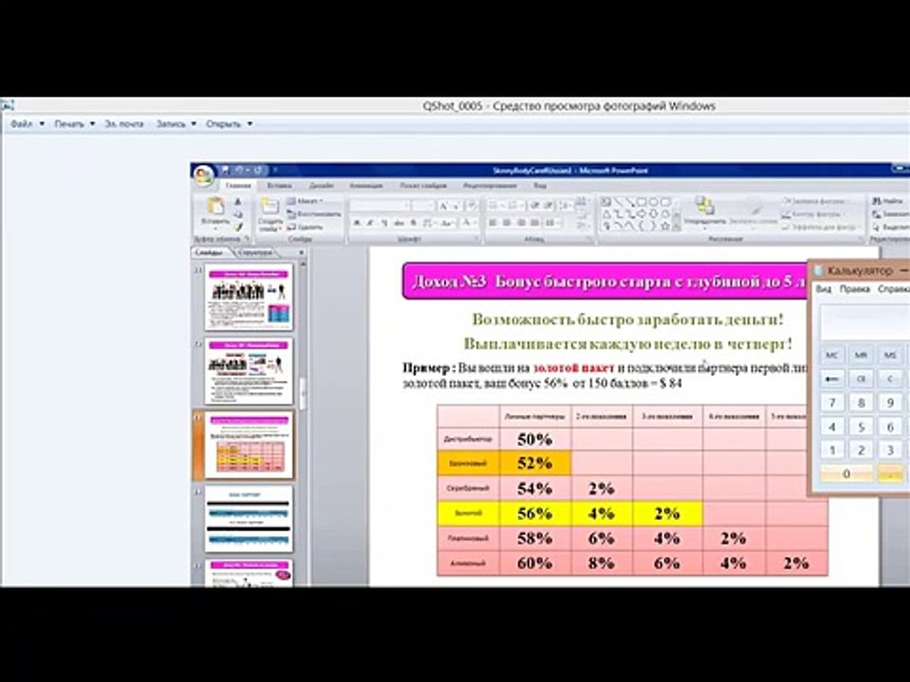The width and height of the screenshot is (910, 682).
Task: Click the Increase font size A icon
Action: pyautogui.click(x=444, y=206)
